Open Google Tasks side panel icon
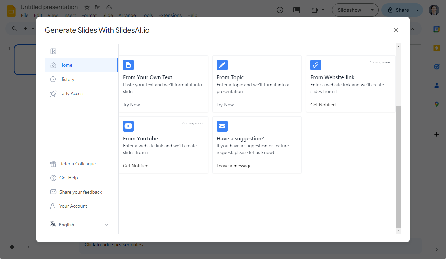The height and width of the screenshot is (259, 446). [437, 67]
